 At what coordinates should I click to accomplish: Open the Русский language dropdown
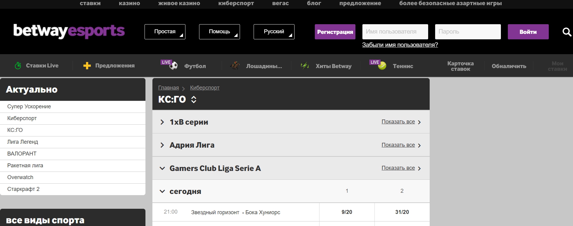coord(274,31)
